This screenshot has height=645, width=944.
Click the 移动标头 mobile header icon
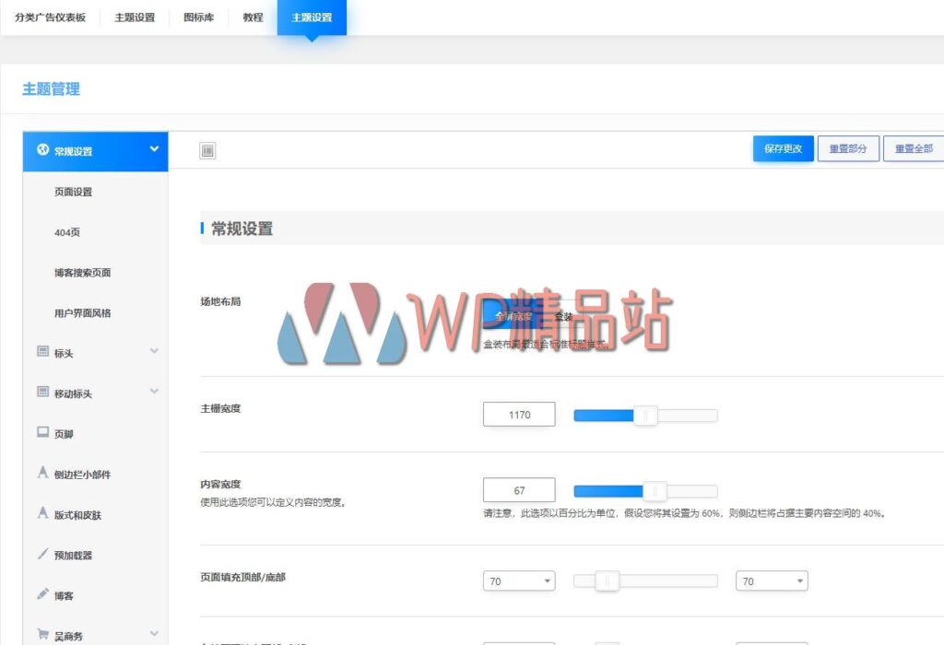[43, 393]
